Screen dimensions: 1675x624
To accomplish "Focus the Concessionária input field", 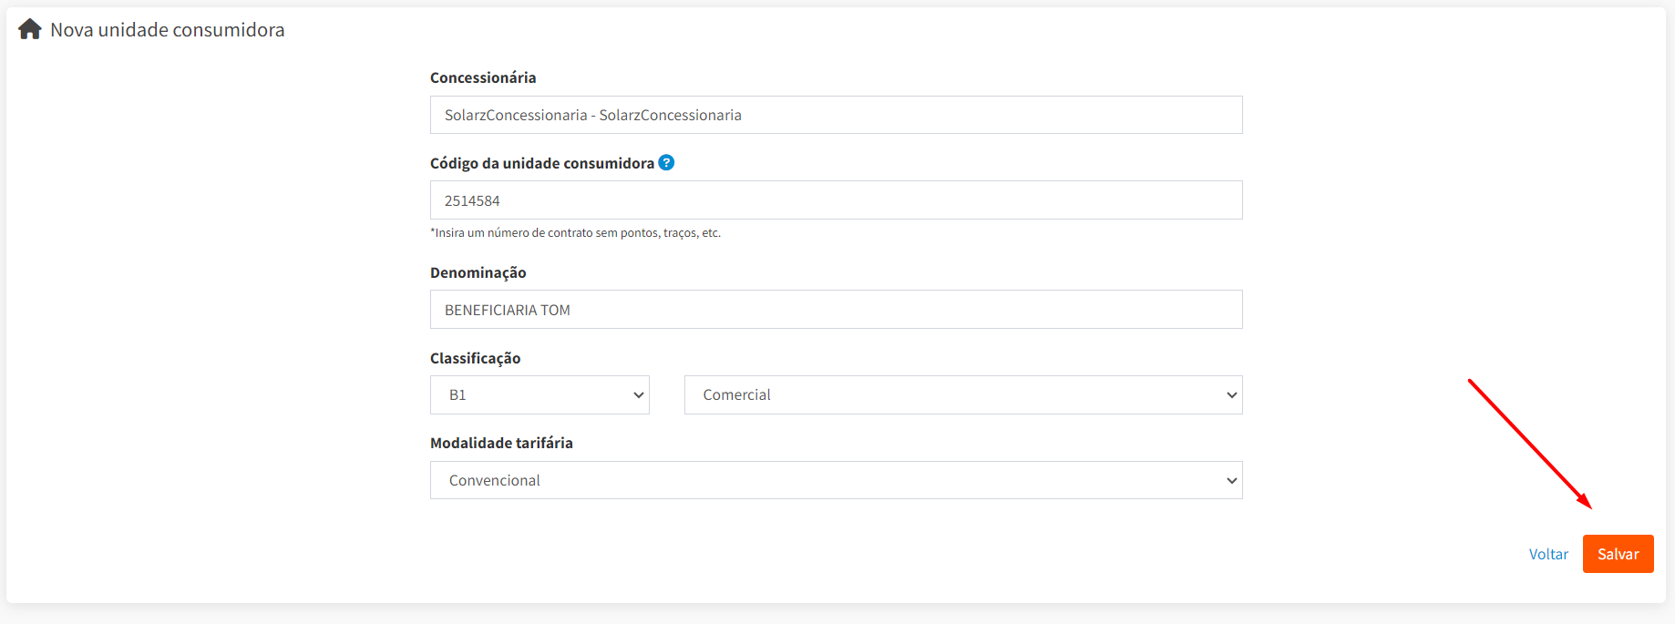I will (836, 115).
